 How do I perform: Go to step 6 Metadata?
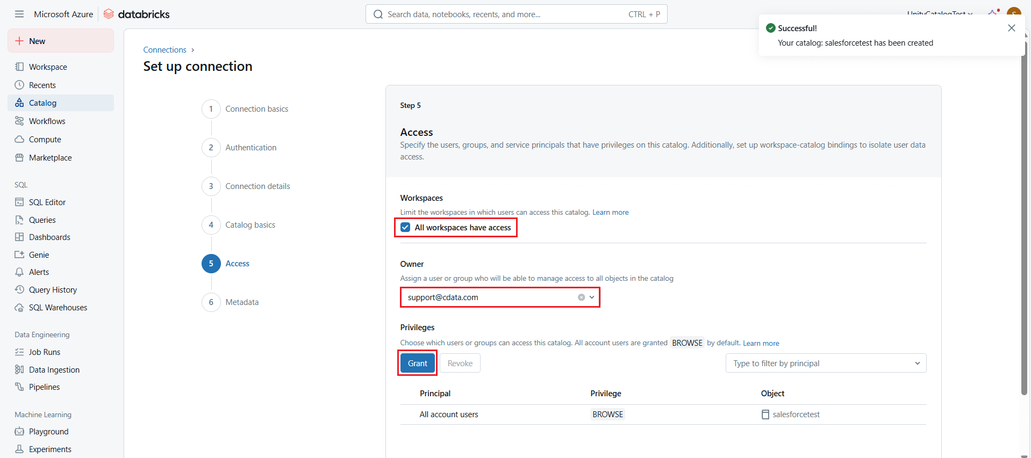click(231, 302)
